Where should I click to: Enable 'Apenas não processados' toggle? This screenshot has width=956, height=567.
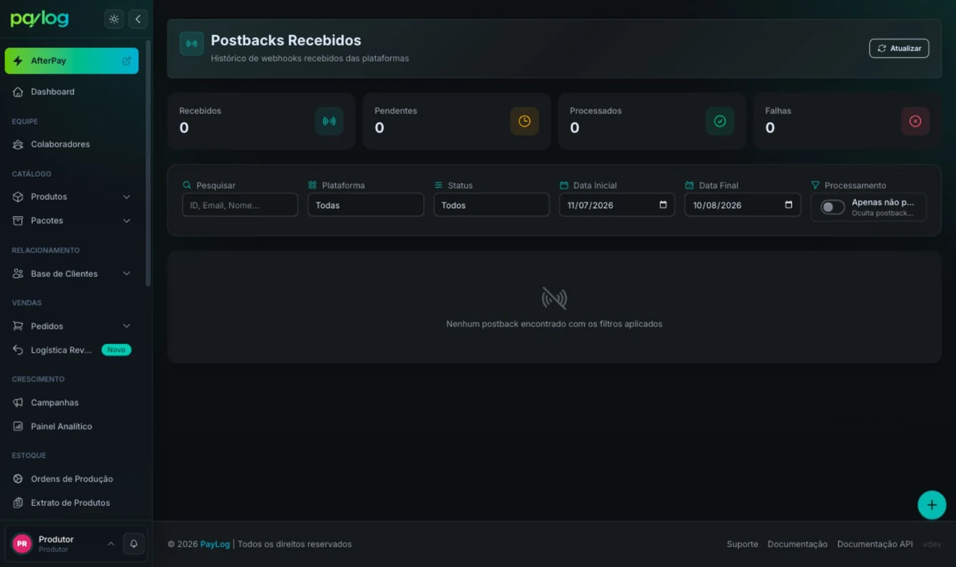point(832,207)
